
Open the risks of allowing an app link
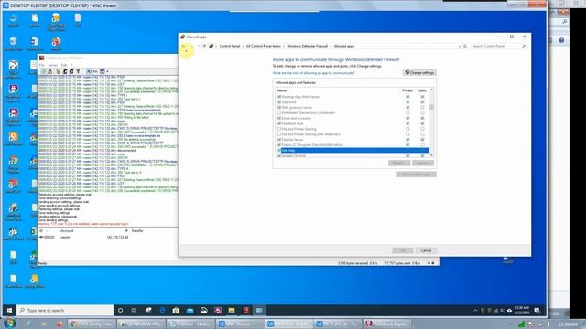click(313, 73)
